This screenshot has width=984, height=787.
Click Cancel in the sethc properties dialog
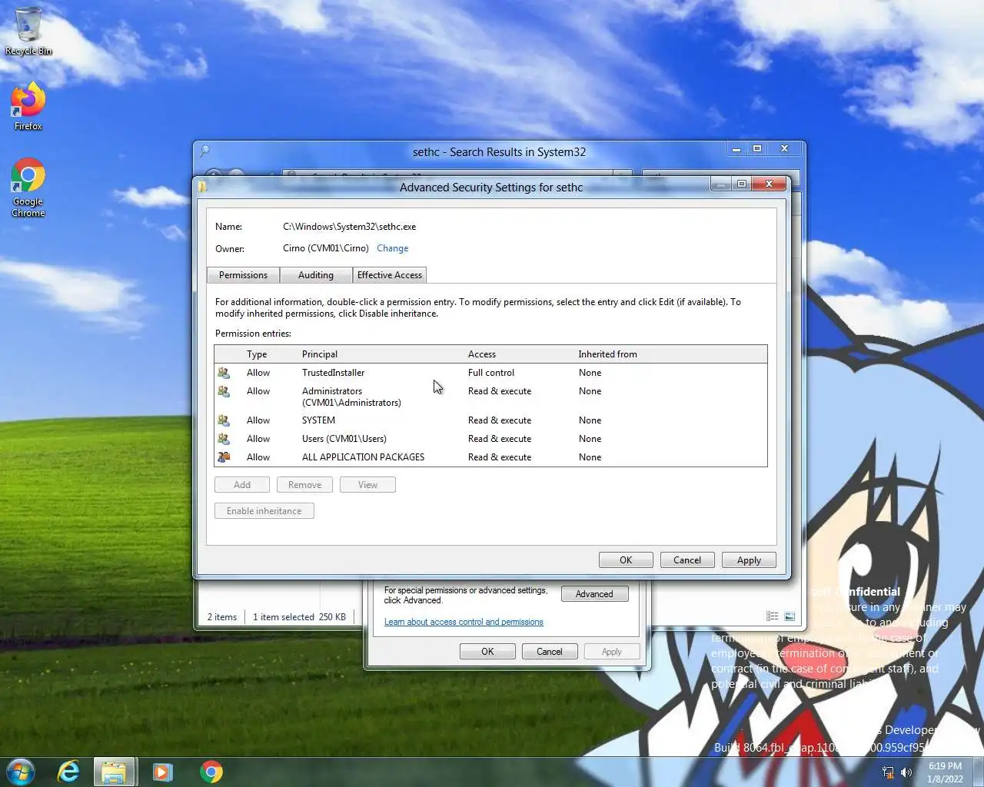(x=549, y=652)
